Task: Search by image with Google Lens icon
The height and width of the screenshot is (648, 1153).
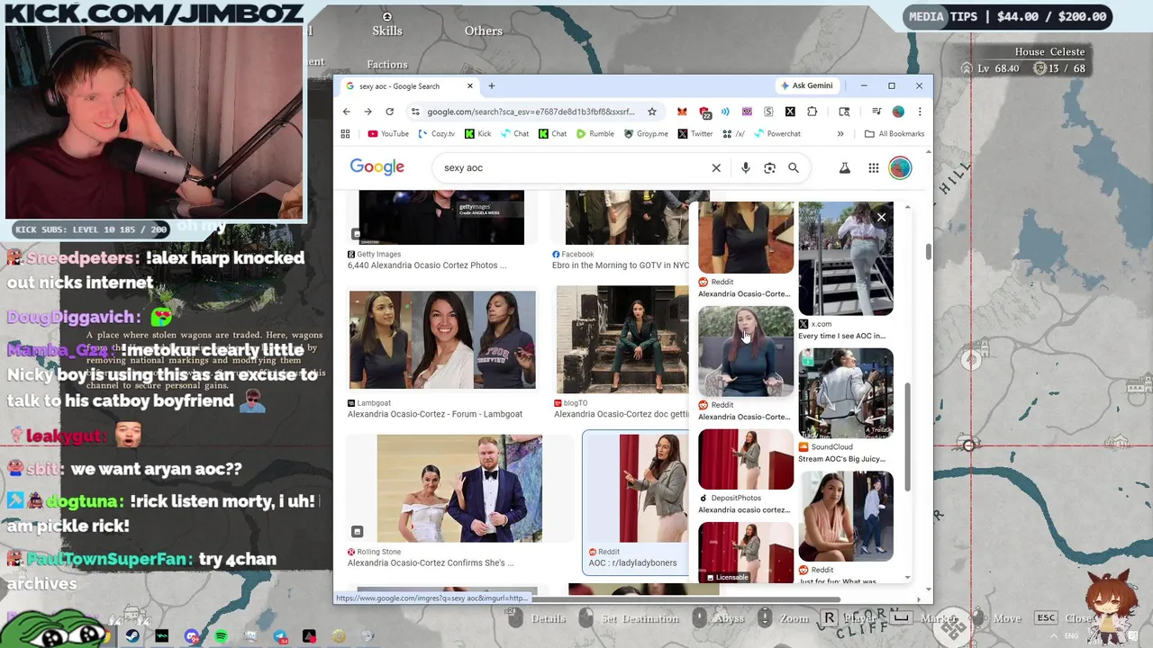Action: [769, 167]
